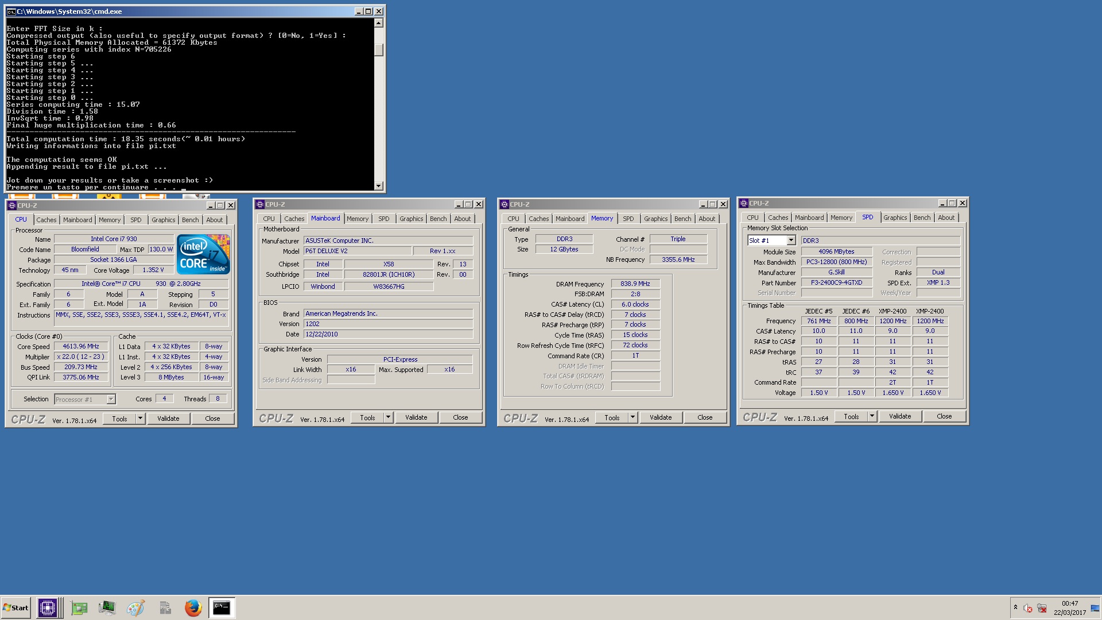Click Validate in the CPU window

point(168,418)
